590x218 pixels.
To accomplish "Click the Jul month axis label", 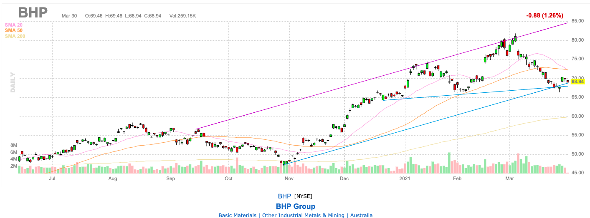I will (52, 178).
